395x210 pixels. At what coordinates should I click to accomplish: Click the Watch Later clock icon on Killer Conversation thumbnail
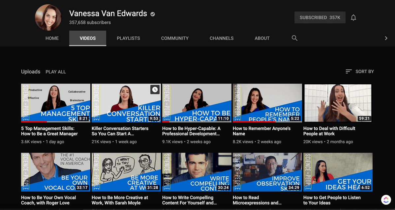155,90
